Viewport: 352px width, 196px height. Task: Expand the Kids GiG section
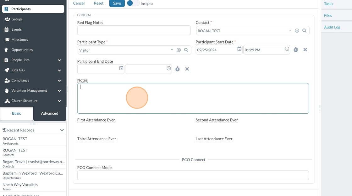[59, 70]
